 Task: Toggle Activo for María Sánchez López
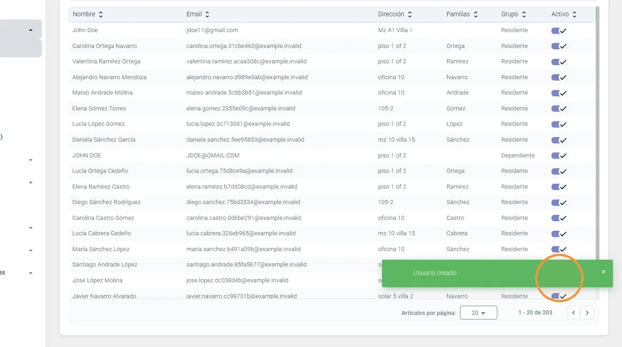pyautogui.click(x=559, y=249)
